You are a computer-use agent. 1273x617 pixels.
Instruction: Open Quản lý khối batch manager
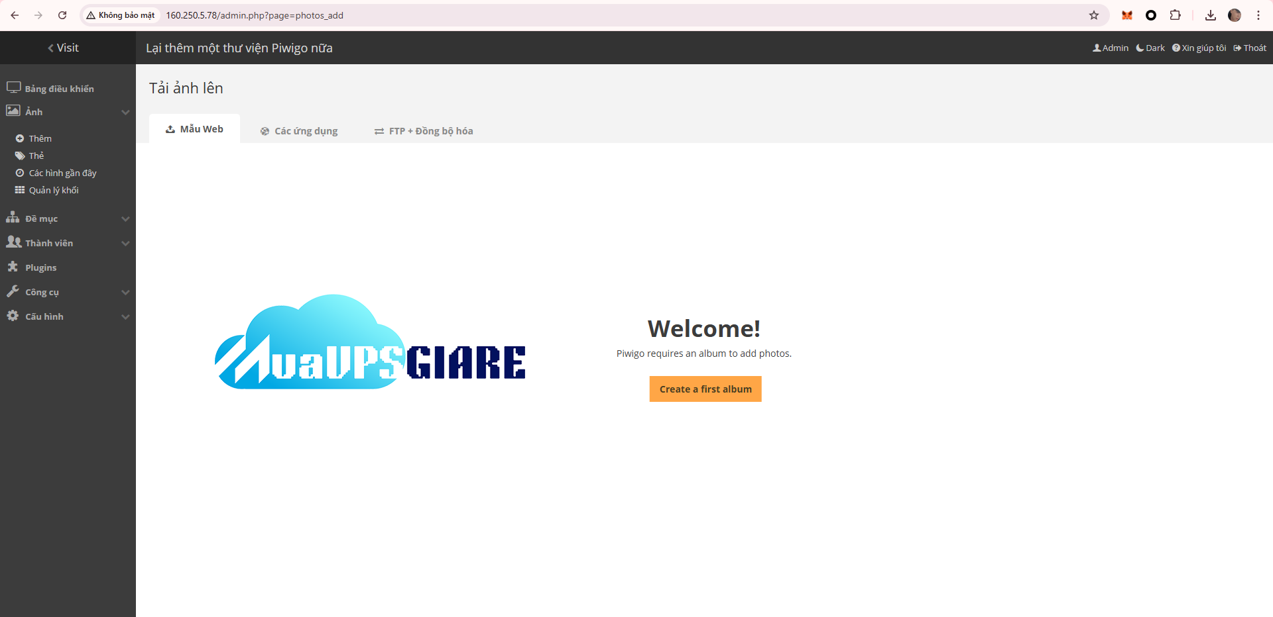pos(53,190)
